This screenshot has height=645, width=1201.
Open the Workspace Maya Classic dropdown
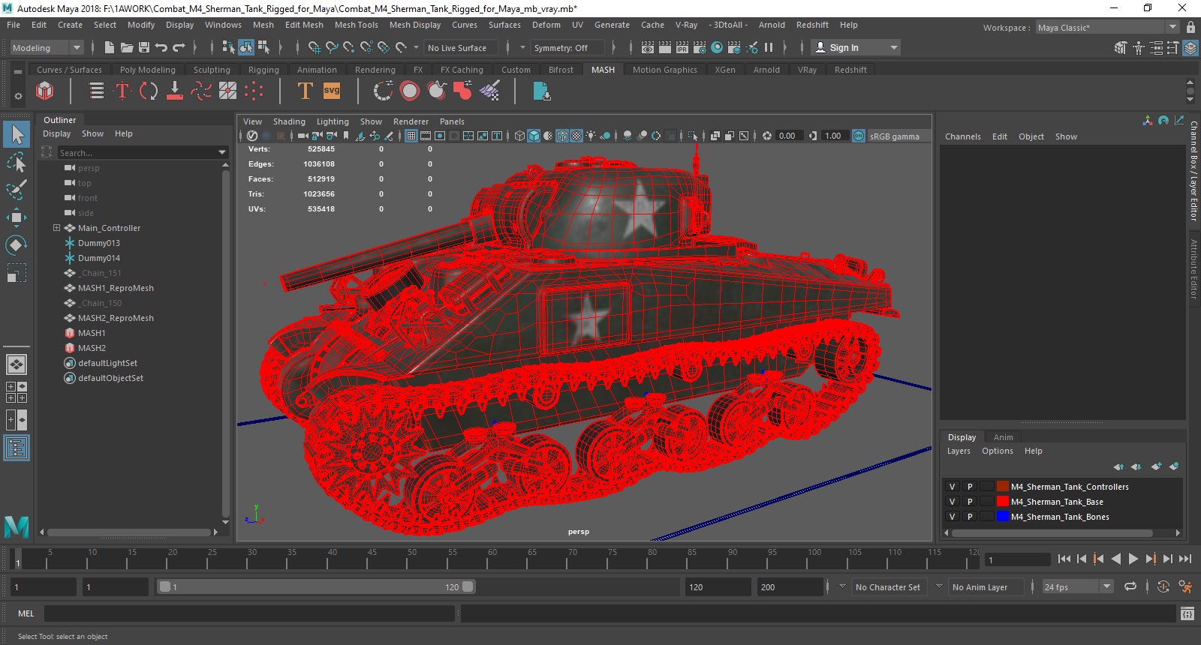click(1108, 28)
